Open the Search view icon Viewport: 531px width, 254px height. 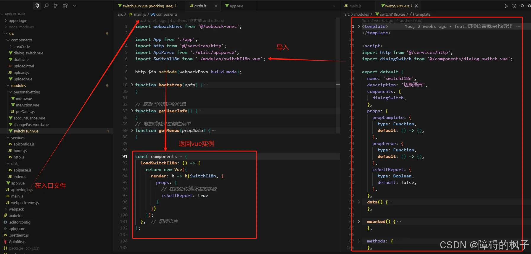pyautogui.click(x=46, y=6)
